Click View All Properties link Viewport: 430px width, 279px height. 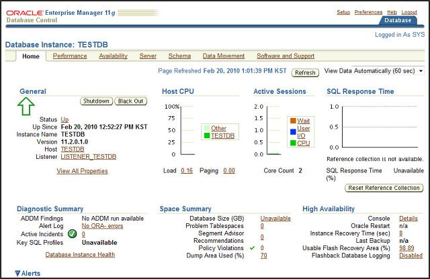click(x=82, y=171)
